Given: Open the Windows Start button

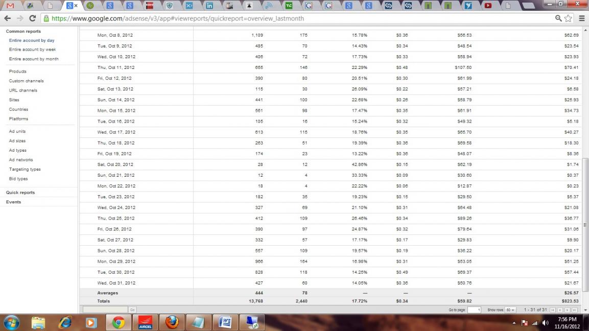Looking at the screenshot, I should pos(12,323).
